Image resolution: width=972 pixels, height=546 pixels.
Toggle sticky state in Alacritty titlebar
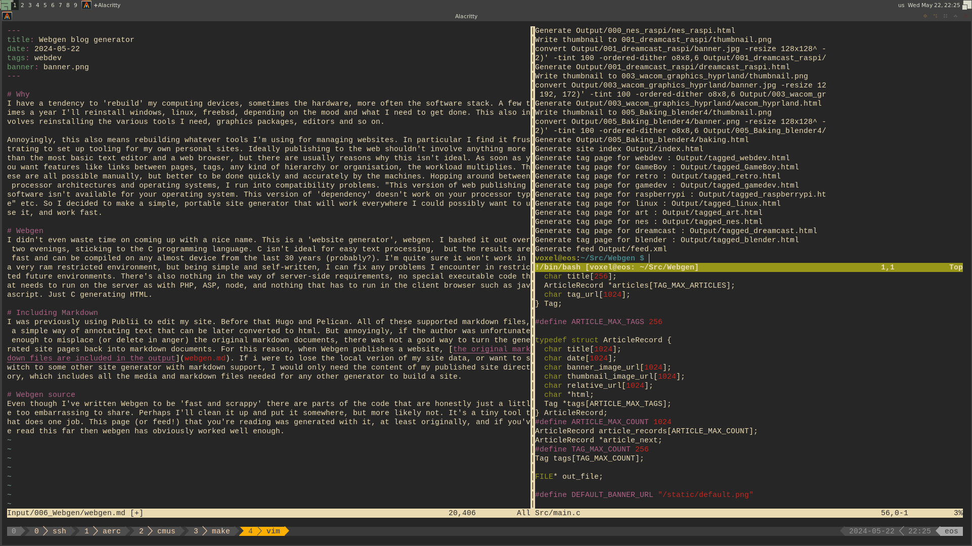pyautogui.click(x=946, y=16)
